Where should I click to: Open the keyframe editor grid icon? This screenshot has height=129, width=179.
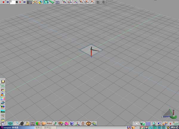[30, 2]
